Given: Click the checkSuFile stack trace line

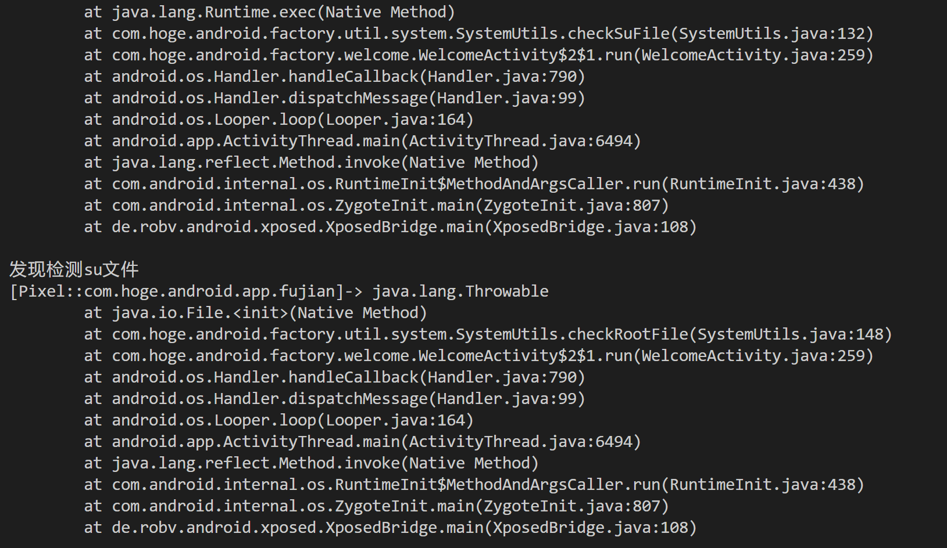Looking at the screenshot, I should (x=478, y=34).
